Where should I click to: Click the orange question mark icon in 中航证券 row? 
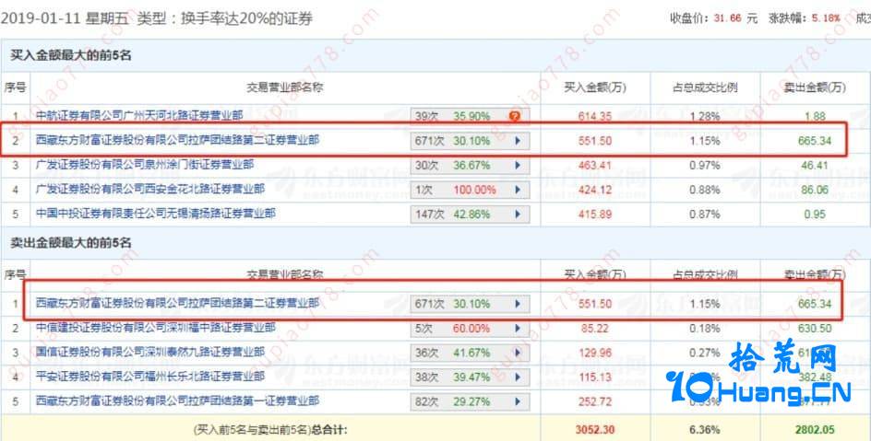pyautogui.click(x=514, y=116)
